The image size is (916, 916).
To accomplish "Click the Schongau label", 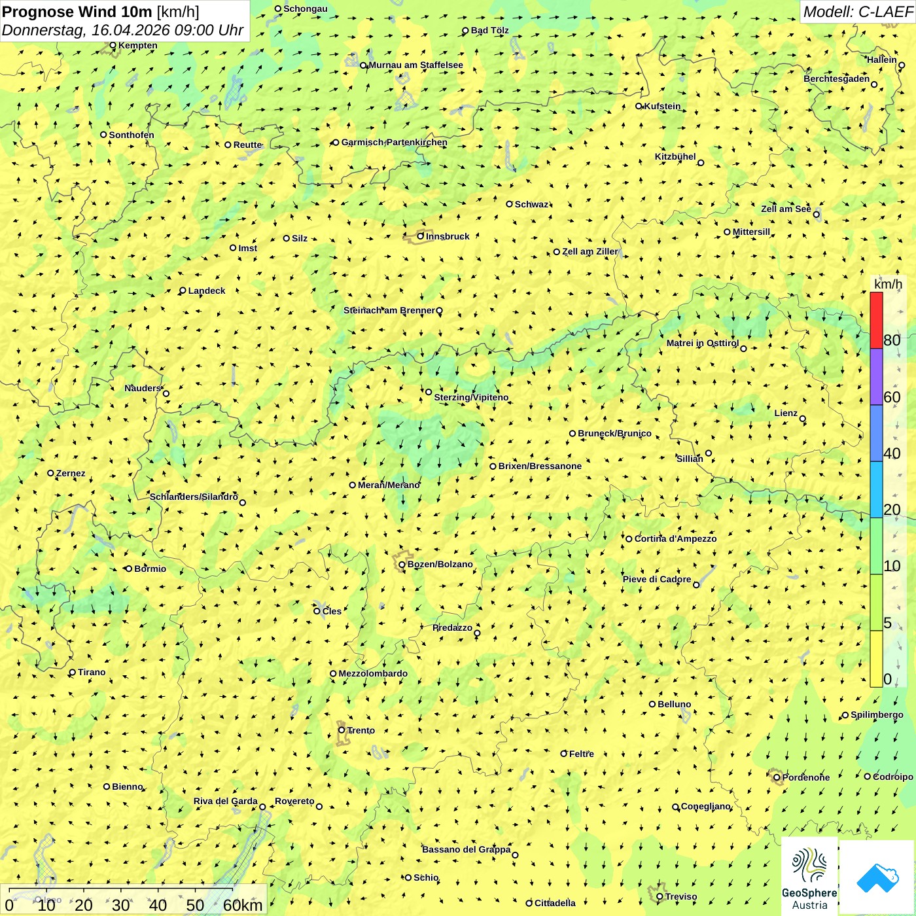I will pyautogui.click(x=306, y=9).
